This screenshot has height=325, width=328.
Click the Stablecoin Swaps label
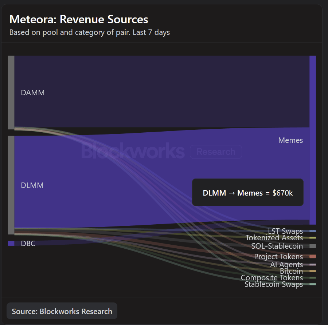coord(274,284)
